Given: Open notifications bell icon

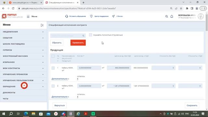Looking at the screenshot, I should [172, 17].
